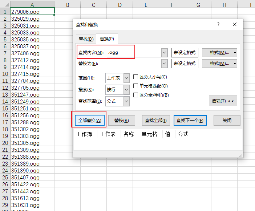Click the 全部替换 button
The width and height of the screenshot is (255, 211).
88,120
